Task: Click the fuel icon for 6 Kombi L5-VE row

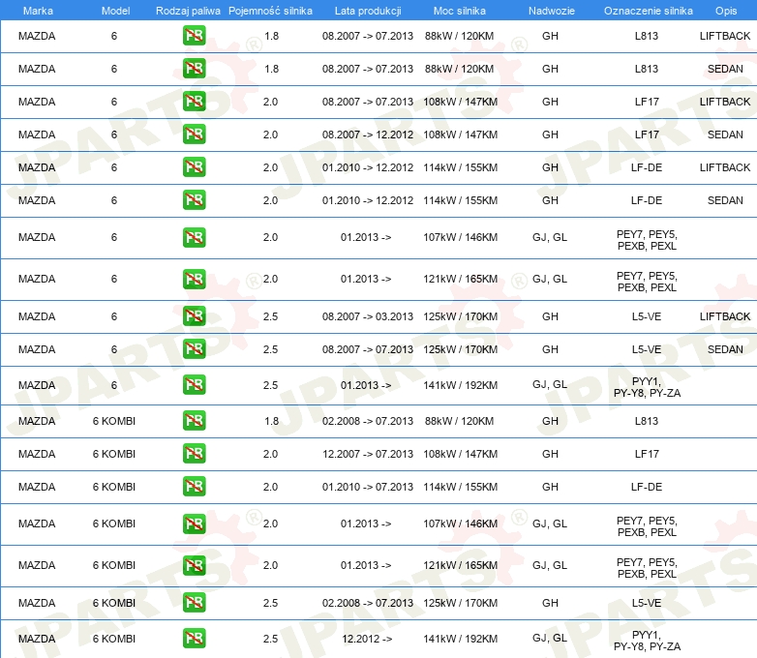Action: tap(194, 603)
